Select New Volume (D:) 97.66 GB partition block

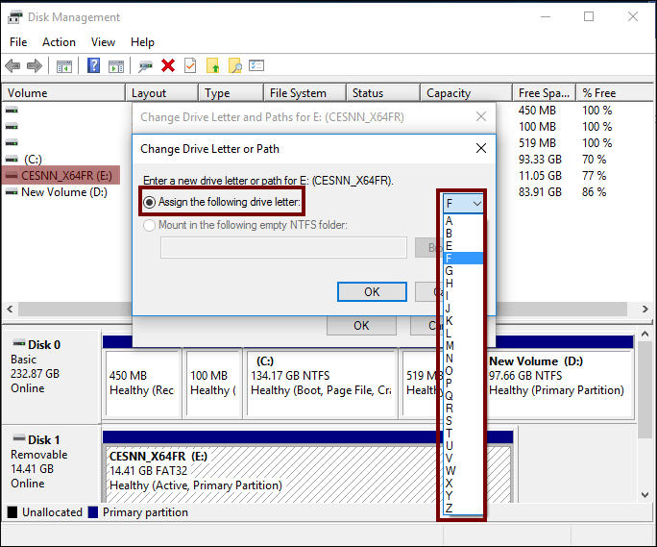[x=559, y=384]
